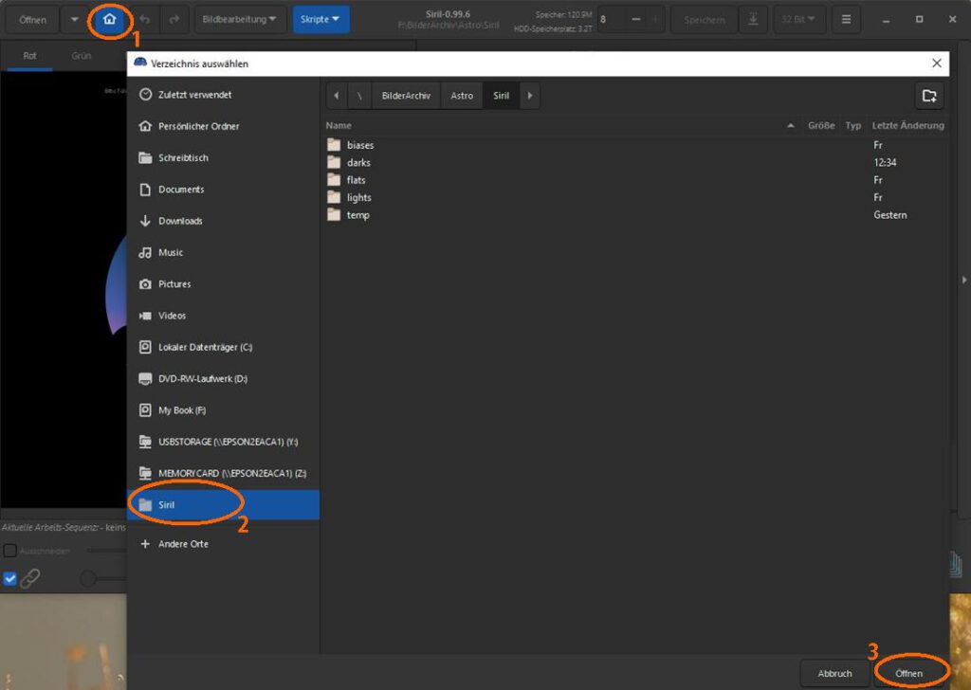Click Astro in the path breadcrumb
971x690 pixels.
[462, 95]
